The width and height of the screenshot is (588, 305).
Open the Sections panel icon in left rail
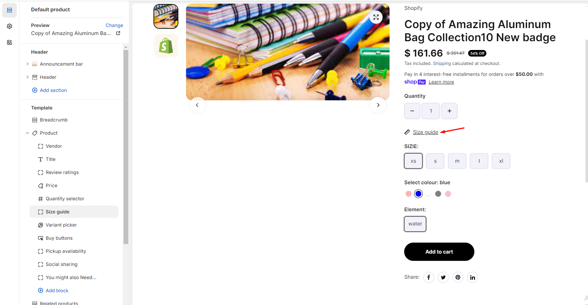pos(10,10)
